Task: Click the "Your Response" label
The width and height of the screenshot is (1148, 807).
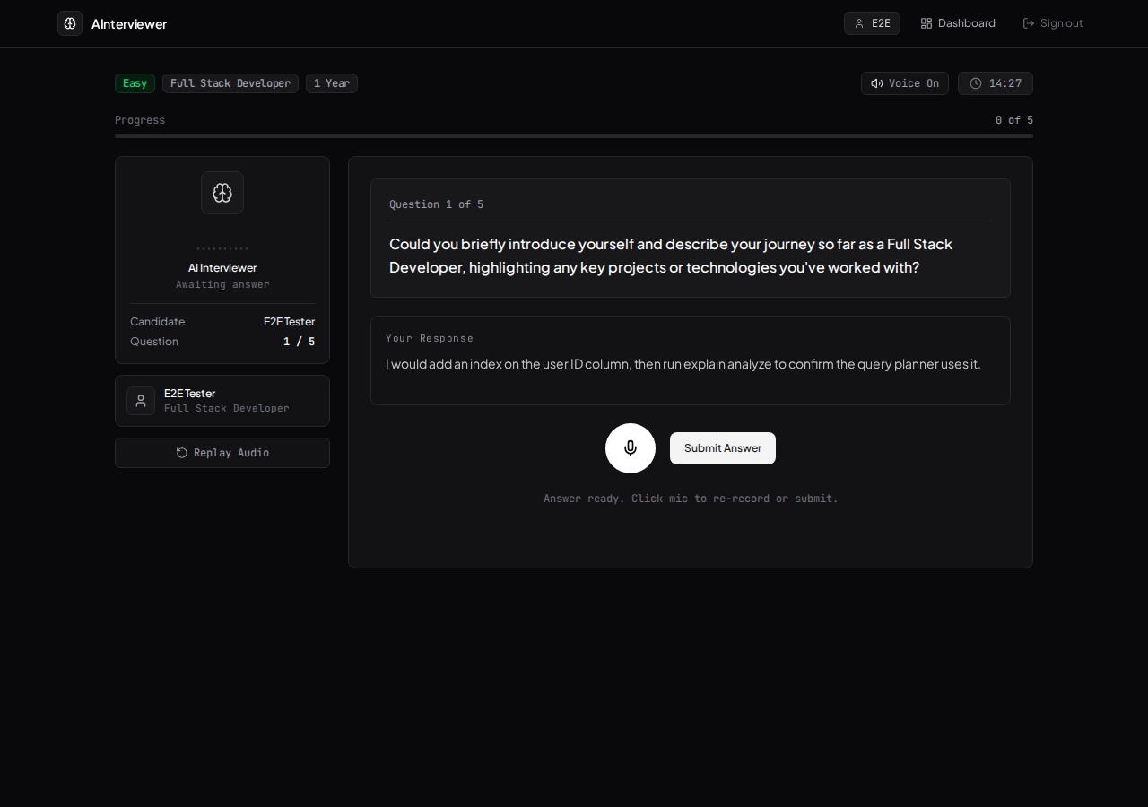Action: click(x=430, y=338)
